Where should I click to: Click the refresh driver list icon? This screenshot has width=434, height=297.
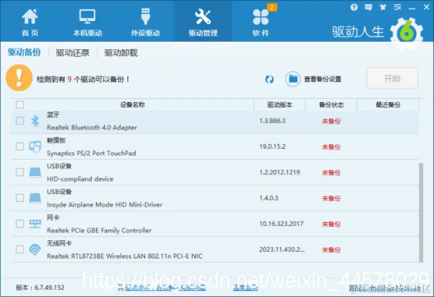pyautogui.click(x=269, y=79)
